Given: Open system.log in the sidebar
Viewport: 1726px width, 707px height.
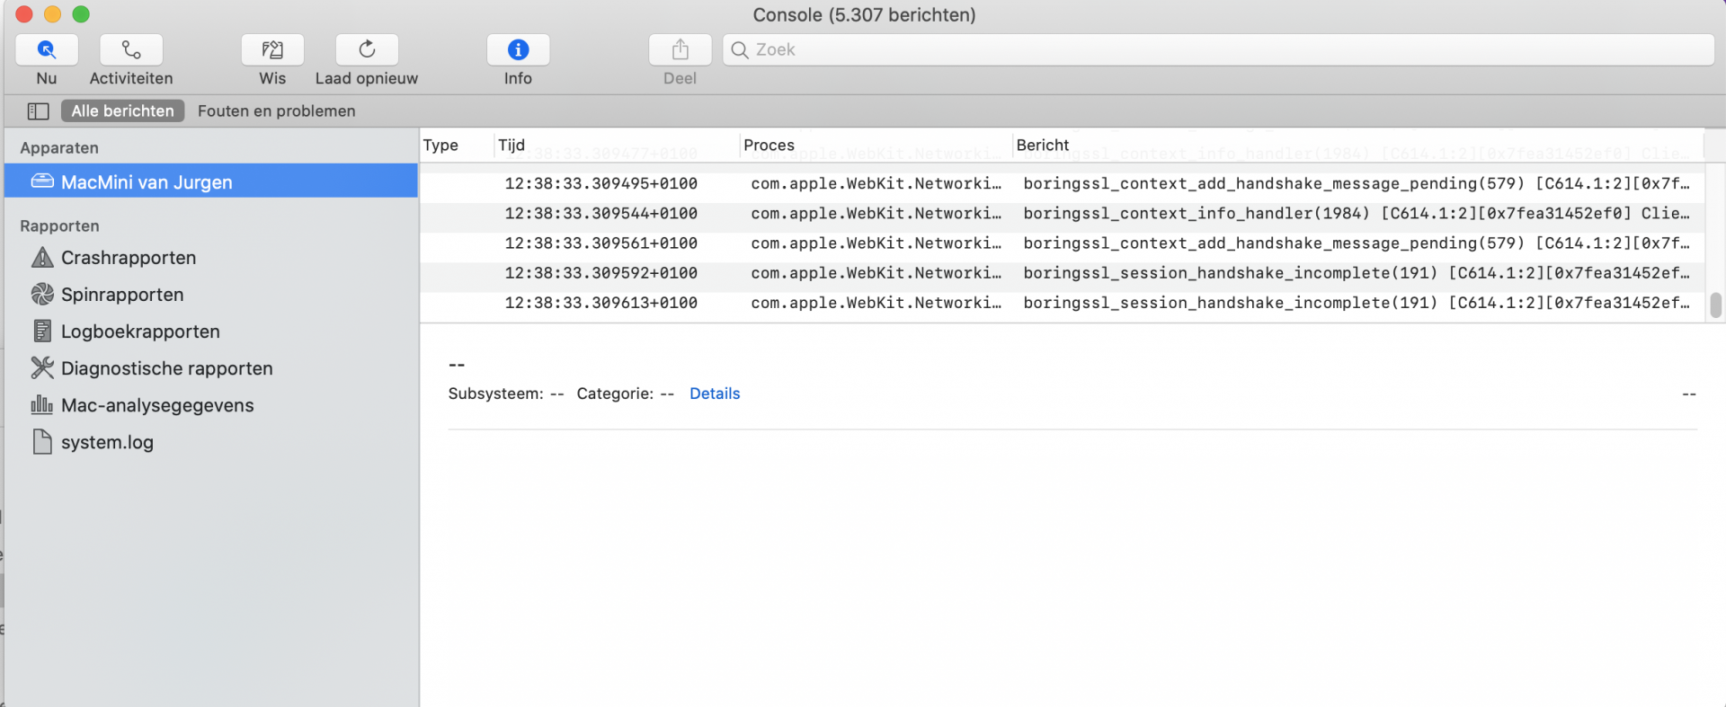Looking at the screenshot, I should pyautogui.click(x=107, y=442).
